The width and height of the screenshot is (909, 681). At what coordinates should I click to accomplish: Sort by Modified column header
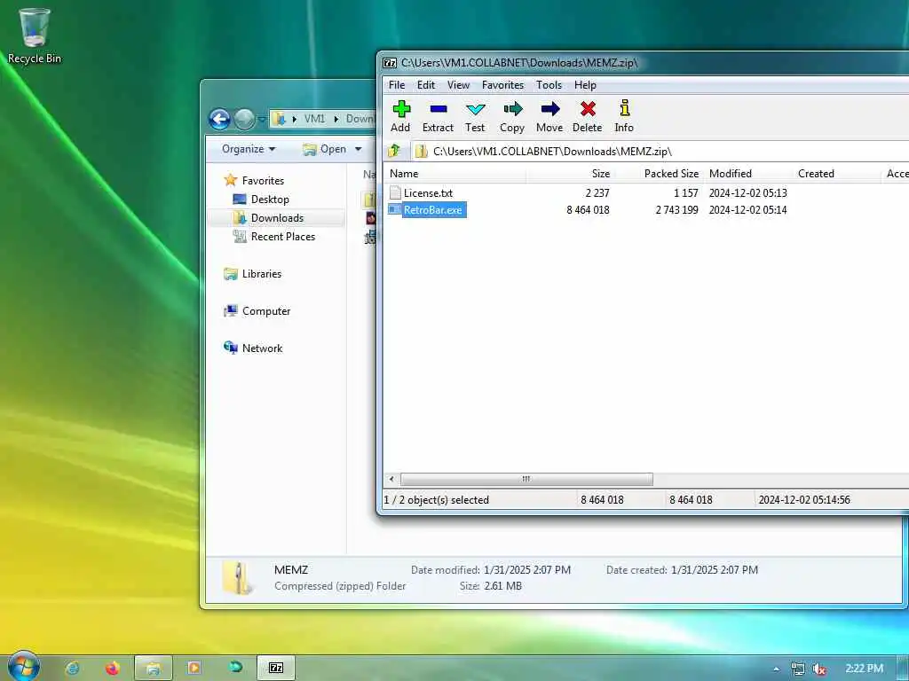pos(748,173)
